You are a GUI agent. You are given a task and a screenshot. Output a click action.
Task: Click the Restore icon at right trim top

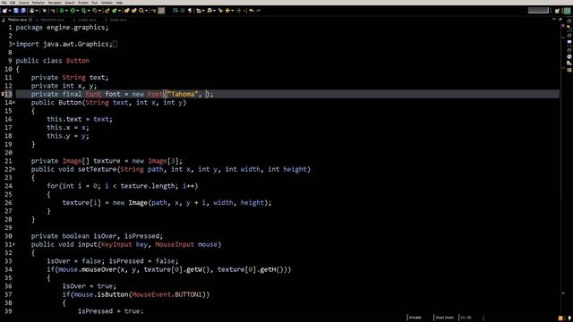(x=569, y=21)
